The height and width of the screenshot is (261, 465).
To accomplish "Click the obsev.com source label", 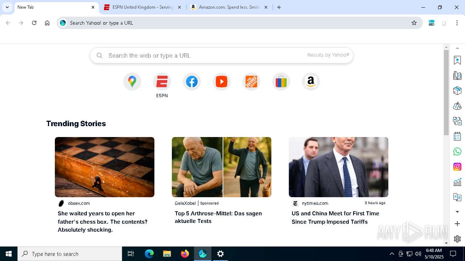I will pyautogui.click(x=79, y=203).
